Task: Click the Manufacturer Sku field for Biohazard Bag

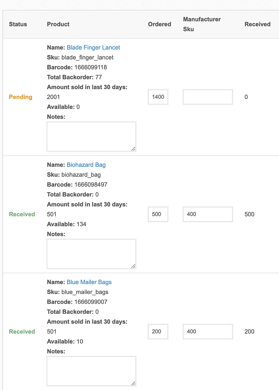Action: click(x=208, y=214)
